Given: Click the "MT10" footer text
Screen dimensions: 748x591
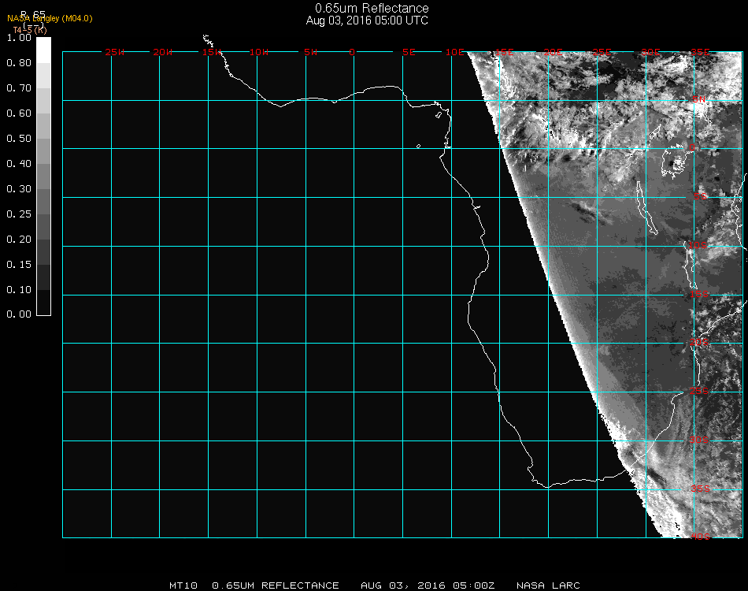Looking at the screenshot, I should pyautogui.click(x=183, y=585).
